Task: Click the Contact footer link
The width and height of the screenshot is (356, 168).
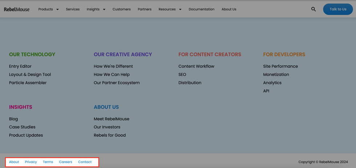Action: [x=85, y=162]
